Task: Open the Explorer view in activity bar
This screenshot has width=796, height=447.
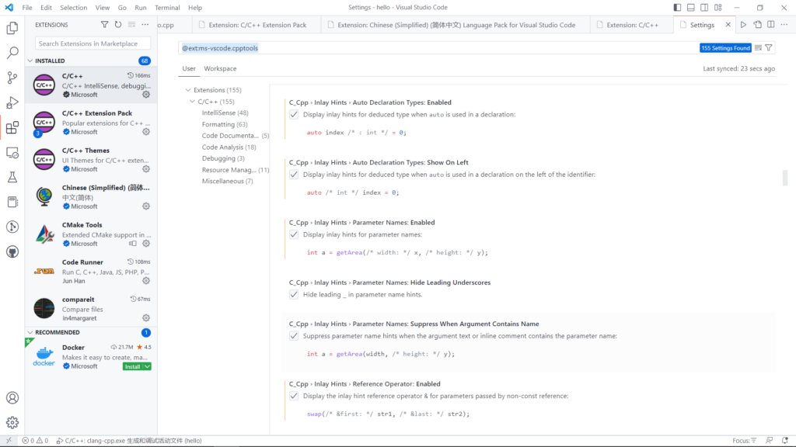Action: click(x=12, y=29)
